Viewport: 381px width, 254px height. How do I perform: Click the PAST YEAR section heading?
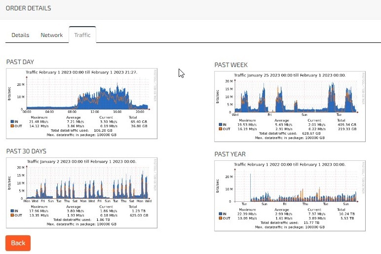[229, 154]
